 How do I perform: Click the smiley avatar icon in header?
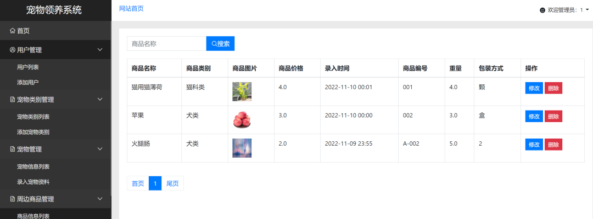[x=542, y=10]
